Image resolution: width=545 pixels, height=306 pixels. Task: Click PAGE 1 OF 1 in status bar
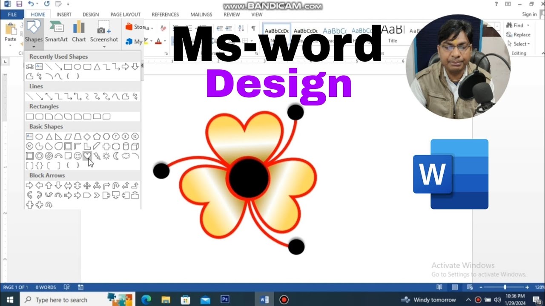point(16,287)
